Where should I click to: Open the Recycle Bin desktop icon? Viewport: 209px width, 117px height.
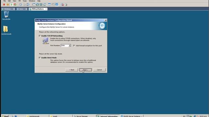(6, 16)
